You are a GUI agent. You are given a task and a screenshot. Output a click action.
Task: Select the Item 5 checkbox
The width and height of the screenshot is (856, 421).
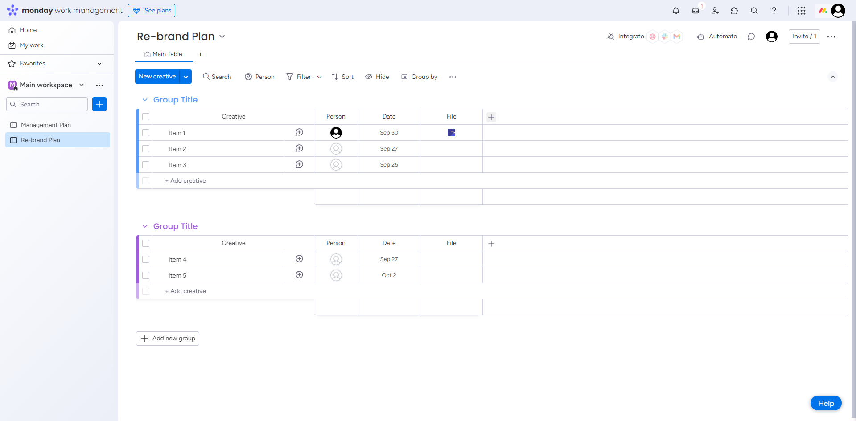146,275
